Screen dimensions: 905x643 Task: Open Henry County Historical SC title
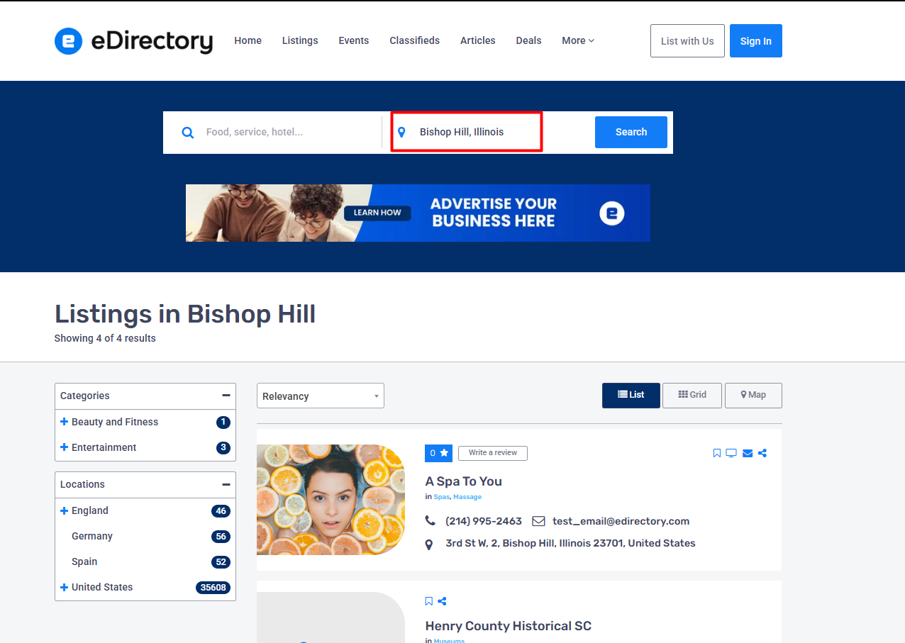509,626
